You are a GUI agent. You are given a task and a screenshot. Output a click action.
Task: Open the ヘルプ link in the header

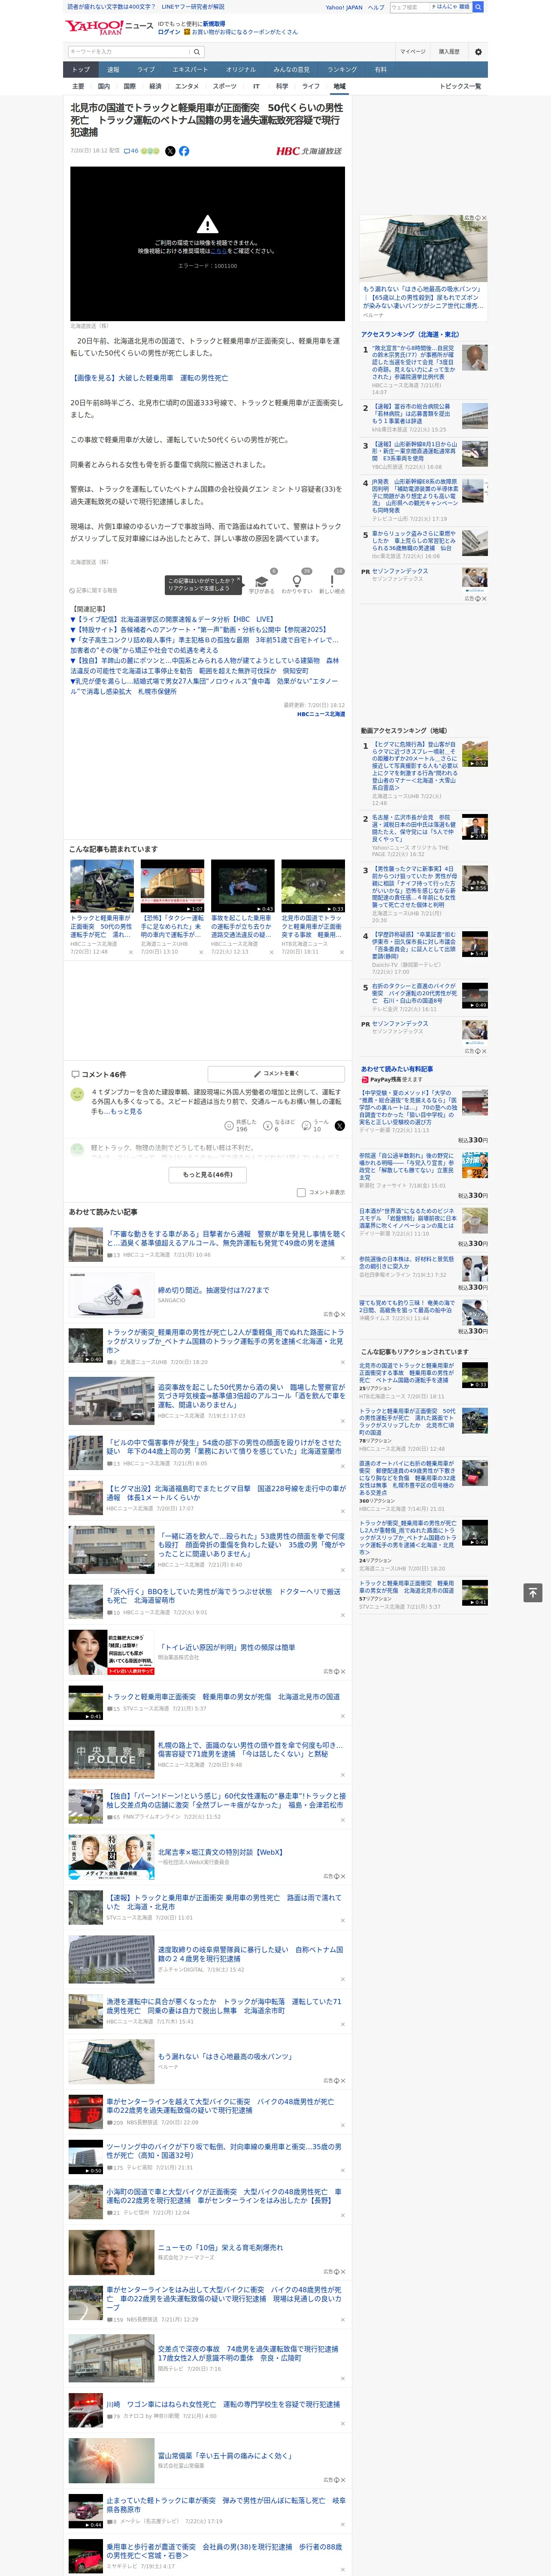pos(376,7)
